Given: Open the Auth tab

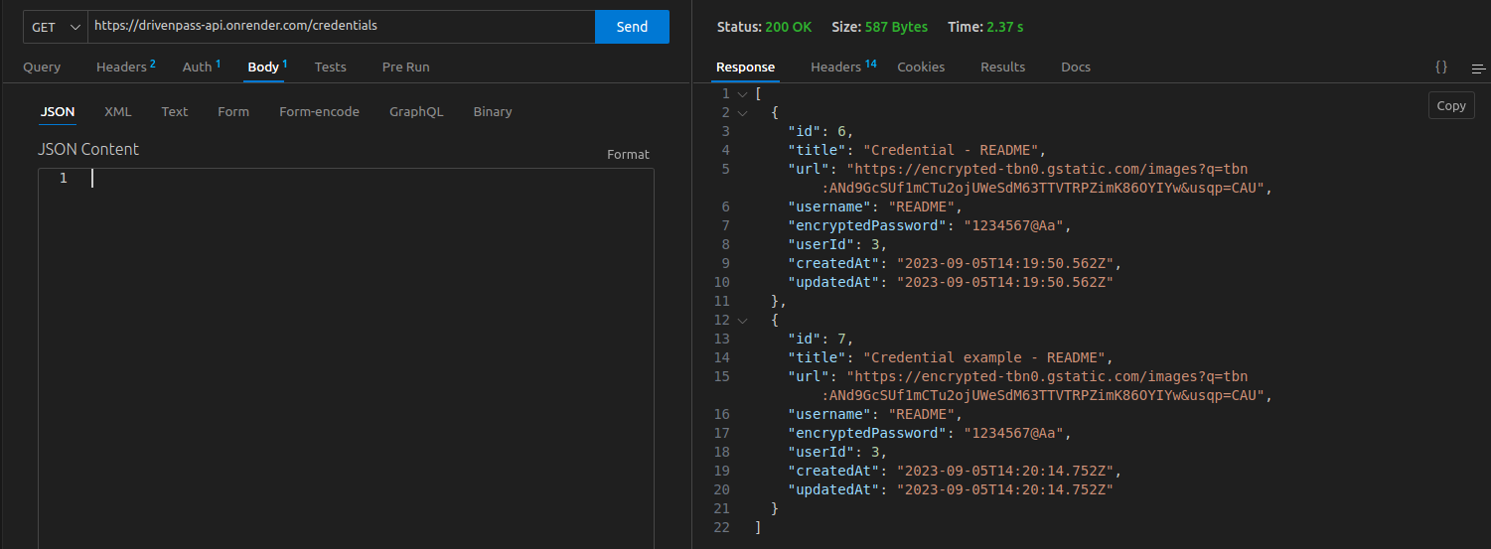Looking at the screenshot, I should pos(201,67).
